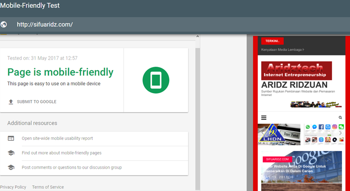Open the Google listing article headline
This screenshot has width=350, height=191.
tap(294, 169)
